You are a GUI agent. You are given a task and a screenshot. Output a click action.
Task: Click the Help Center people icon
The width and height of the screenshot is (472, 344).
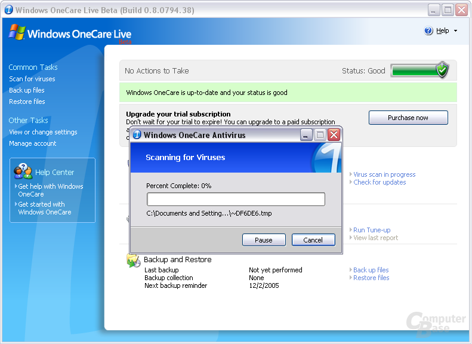tap(23, 171)
